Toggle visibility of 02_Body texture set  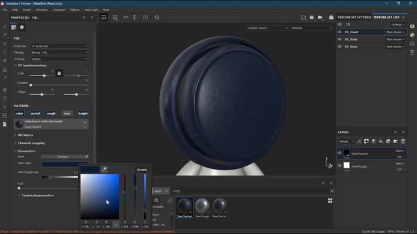339,39
